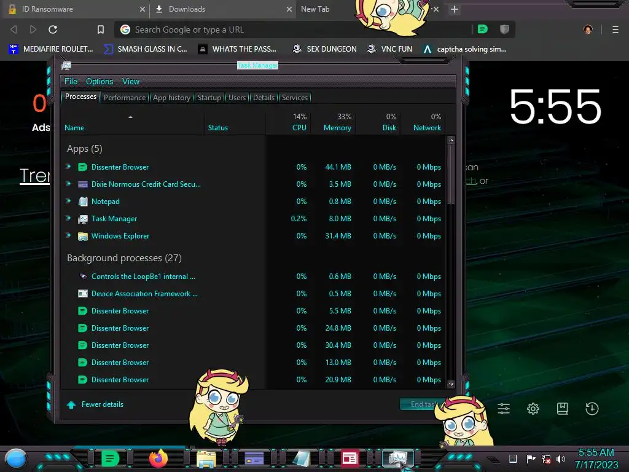Click the shield icon in browser toolbar
629x472 pixels.
(x=504, y=29)
